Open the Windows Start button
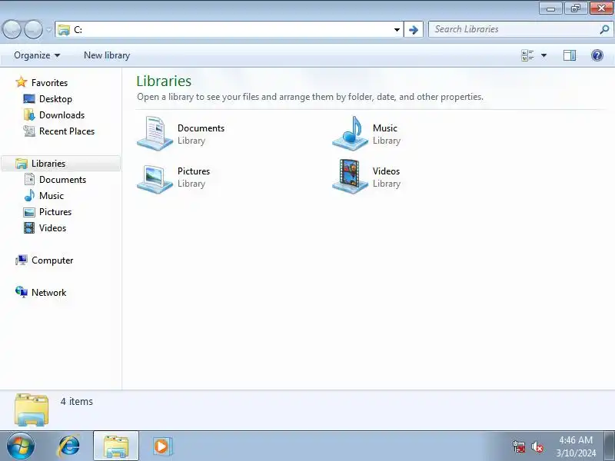The width and height of the screenshot is (615, 461). tap(20, 446)
